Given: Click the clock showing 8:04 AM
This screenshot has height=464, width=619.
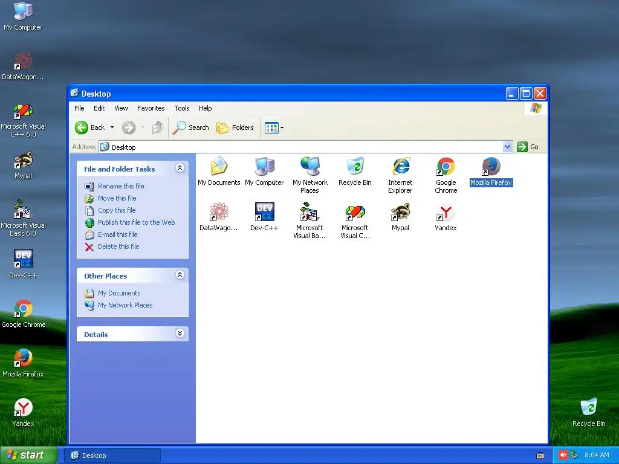Looking at the screenshot, I should [x=597, y=456].
